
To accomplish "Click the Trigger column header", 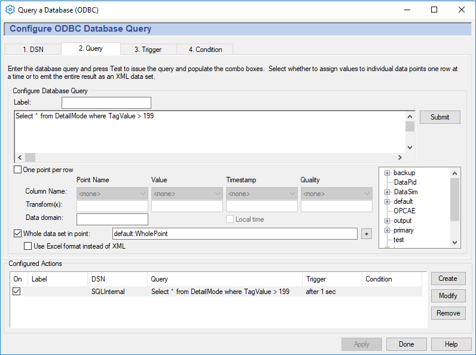I will pyautogui.click(x=332, y=279).
